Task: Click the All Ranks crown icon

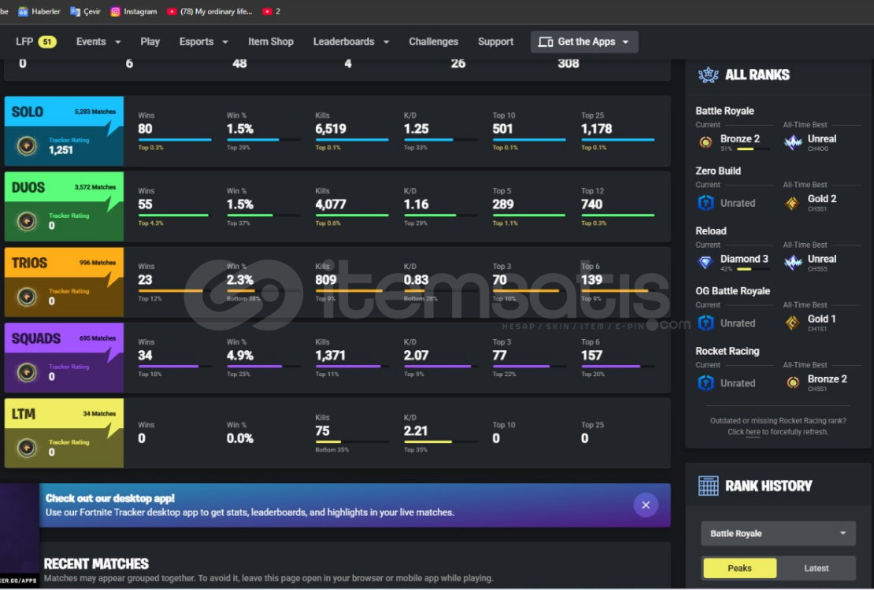Action: pos(708,75)
